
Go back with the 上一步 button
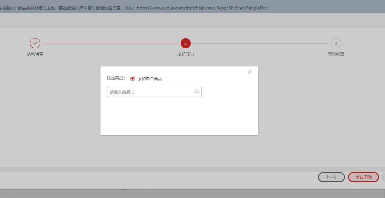(331, 177)
